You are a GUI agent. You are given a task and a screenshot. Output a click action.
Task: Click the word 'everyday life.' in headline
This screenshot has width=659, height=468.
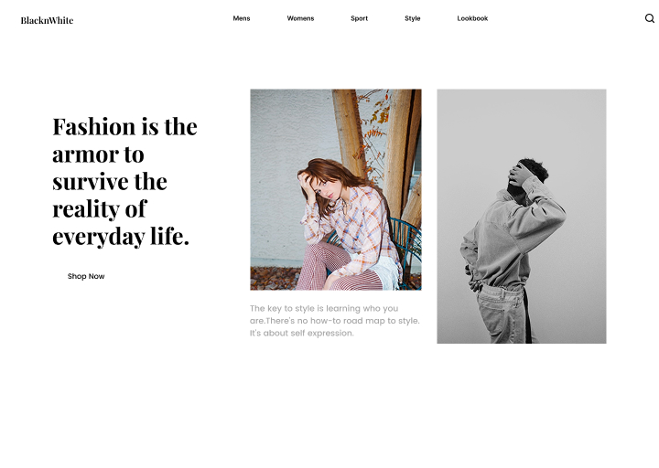pyautogui.click(x=121, y=237)
